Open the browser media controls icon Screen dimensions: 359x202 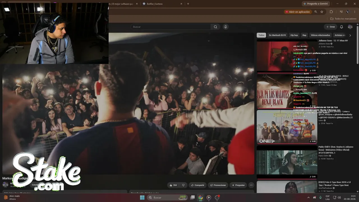coord(341,12)
